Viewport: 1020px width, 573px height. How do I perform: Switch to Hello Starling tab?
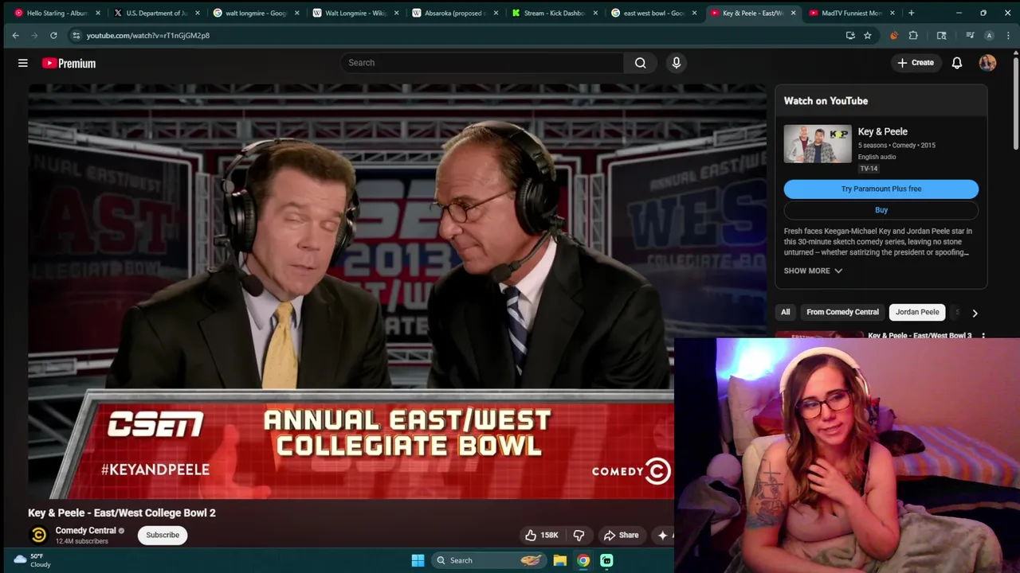56,13
